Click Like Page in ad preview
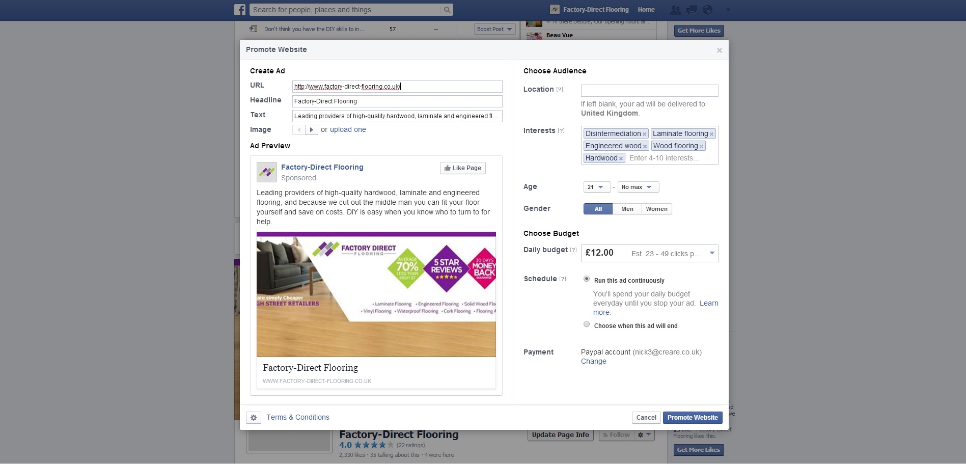Screen dimensions: 966x464 463,168
